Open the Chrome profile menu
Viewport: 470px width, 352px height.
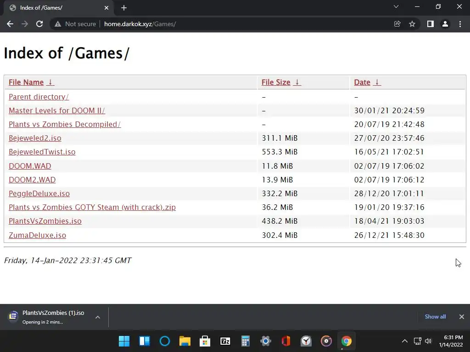pyautogui.click(x=445, y=24)
